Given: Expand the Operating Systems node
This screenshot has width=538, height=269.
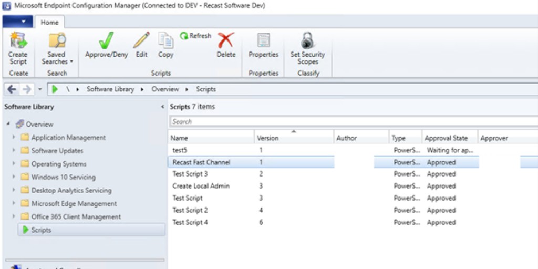Looking at the screenshot, I should [x=14, y=164].
